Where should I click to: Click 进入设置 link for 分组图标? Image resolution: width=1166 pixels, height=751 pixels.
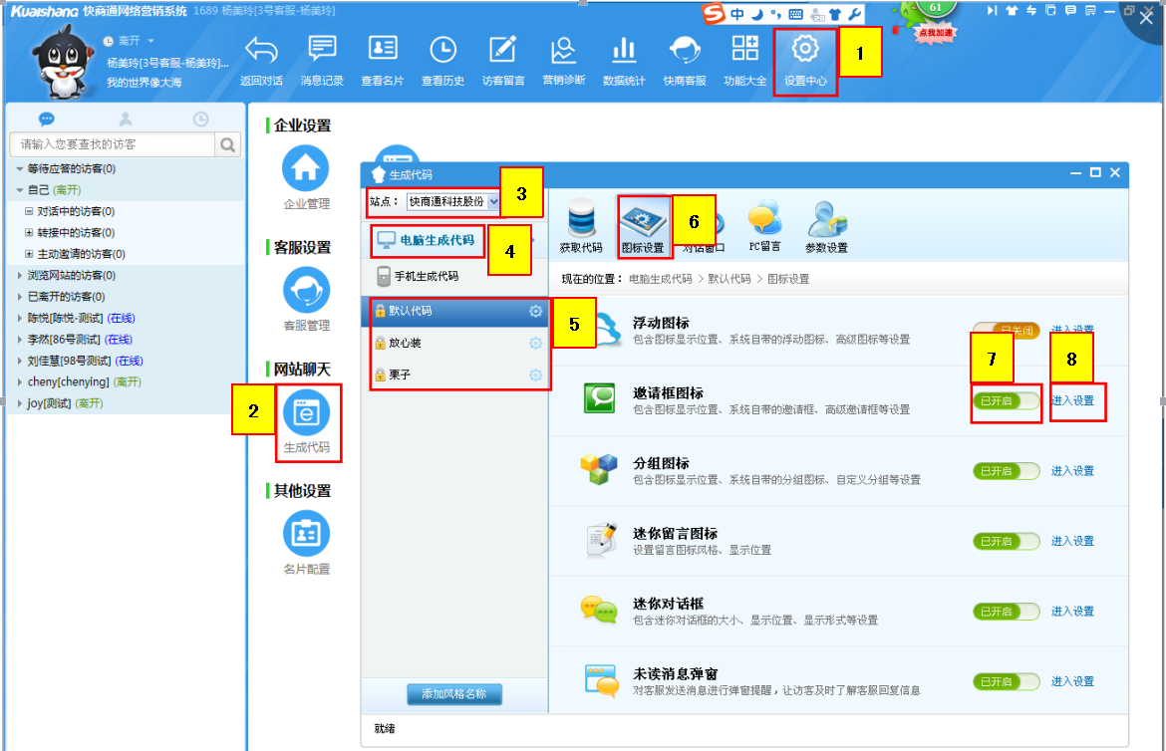[x=1072, y=471]
